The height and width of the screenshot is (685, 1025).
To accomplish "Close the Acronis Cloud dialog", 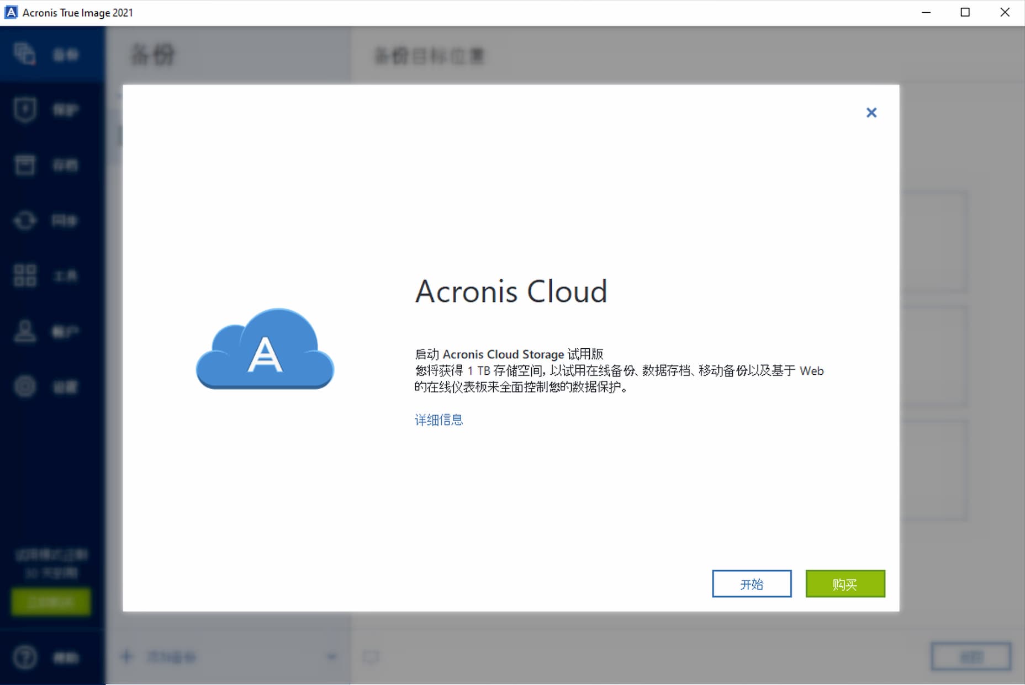I will pyautogui.click(x=871, y=113).
